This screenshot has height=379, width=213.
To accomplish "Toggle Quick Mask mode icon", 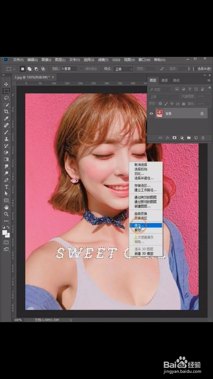I will point(6,242).
